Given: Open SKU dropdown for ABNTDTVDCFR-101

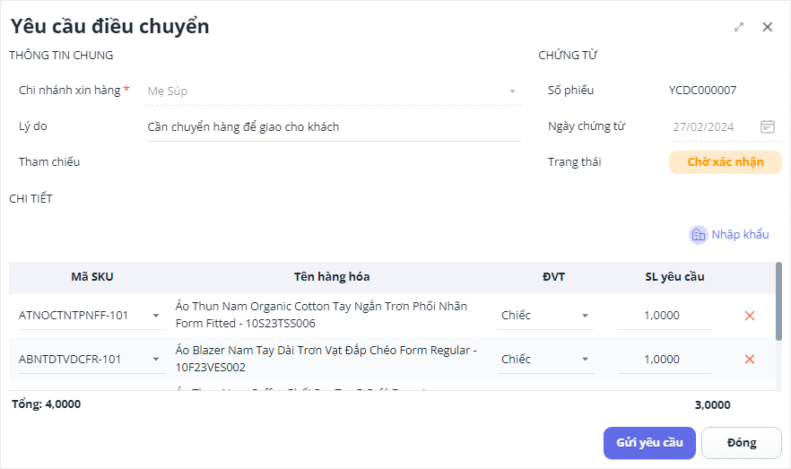Looking at the screenshot, I should pos(156,360).
